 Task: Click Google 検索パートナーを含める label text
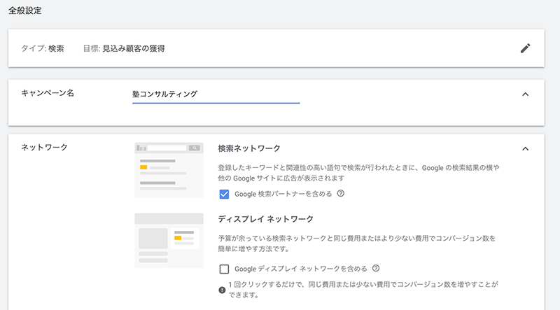click(x=283, y=194)
